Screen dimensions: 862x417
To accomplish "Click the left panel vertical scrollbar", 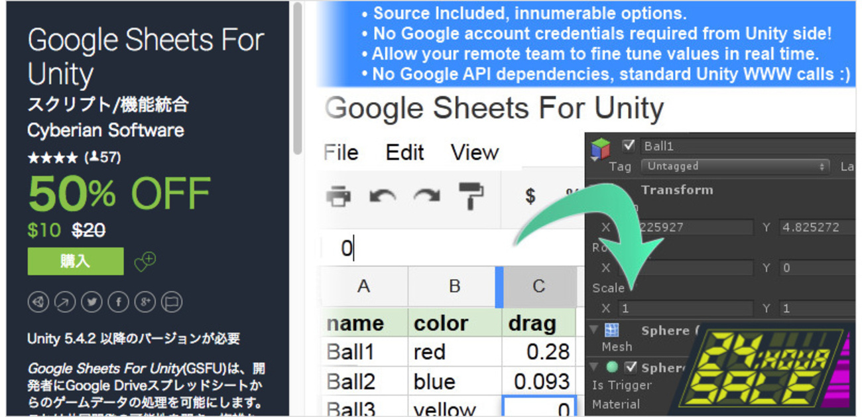I will click(x=298, y=78).
